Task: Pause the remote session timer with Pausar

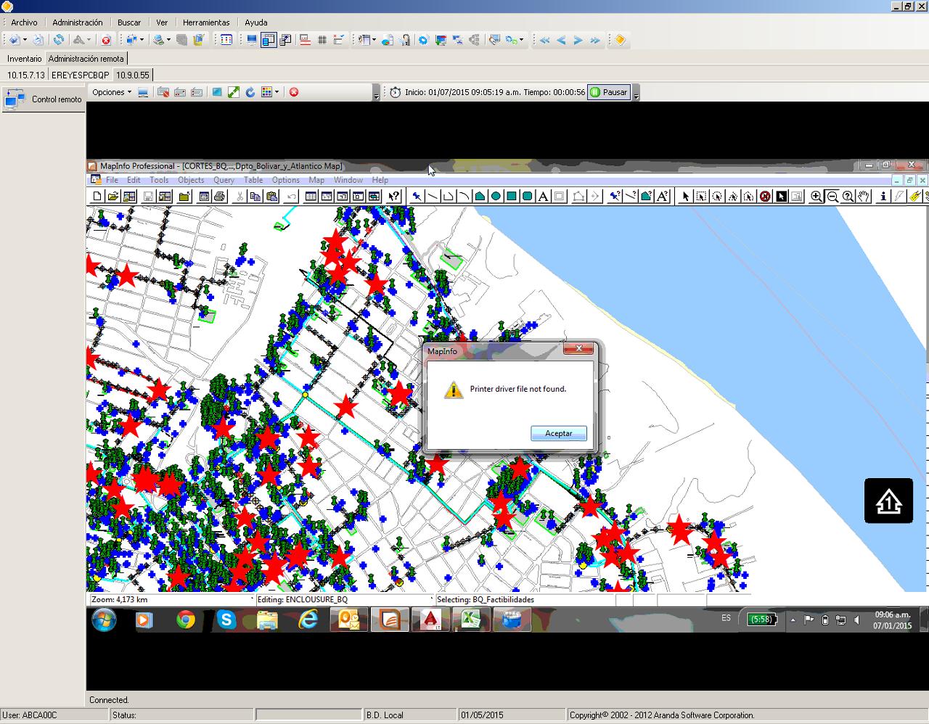Action: tap(609, 92)
